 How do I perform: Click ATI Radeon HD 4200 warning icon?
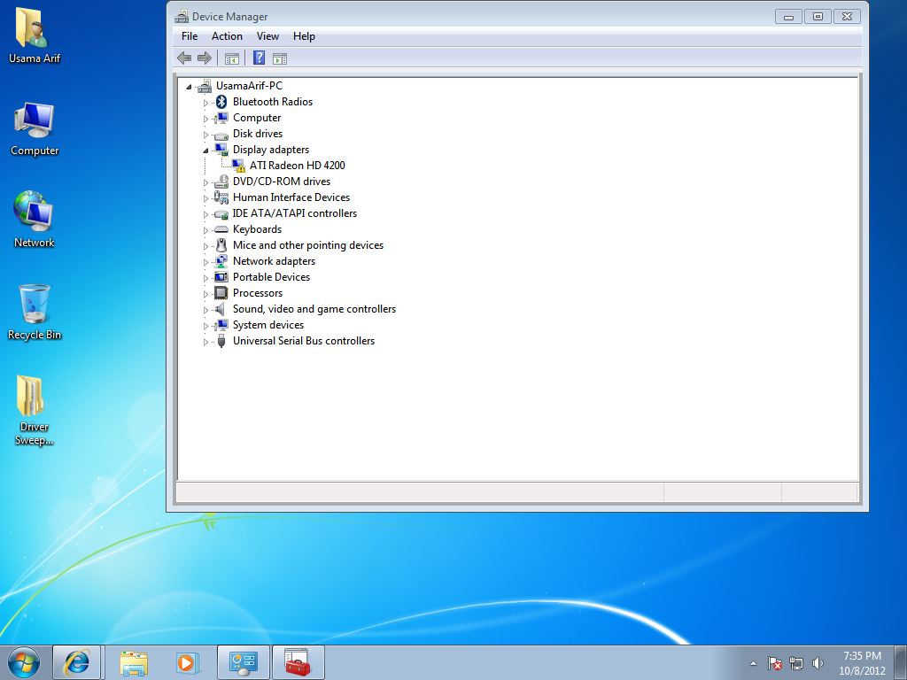[238, 166]
